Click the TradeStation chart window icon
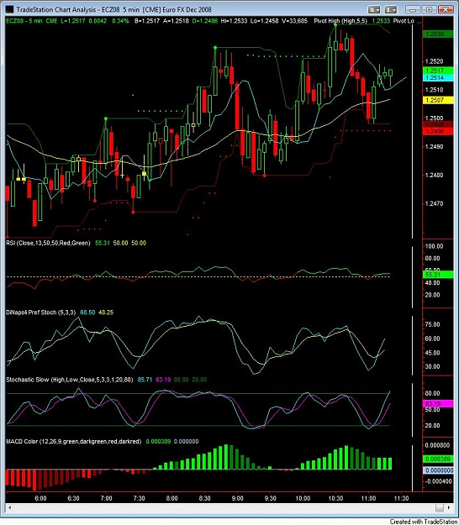This screenshot has width=459, height=525. point(9,9)
